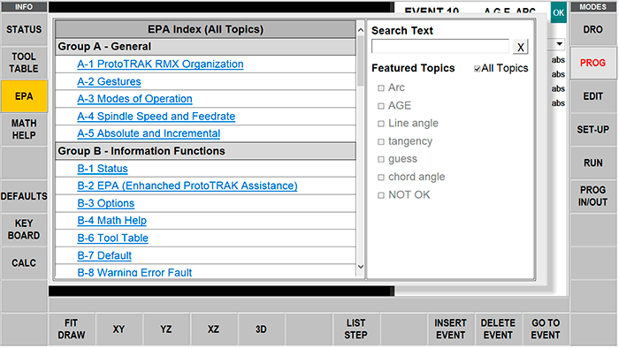This screenshot has height=348, width=619.
Task: Switch to DRO mode
Action: [x=592, y=29]
